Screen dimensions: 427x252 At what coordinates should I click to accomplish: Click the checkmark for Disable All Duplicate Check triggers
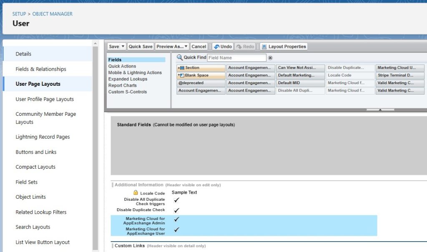tap(176, 200)
